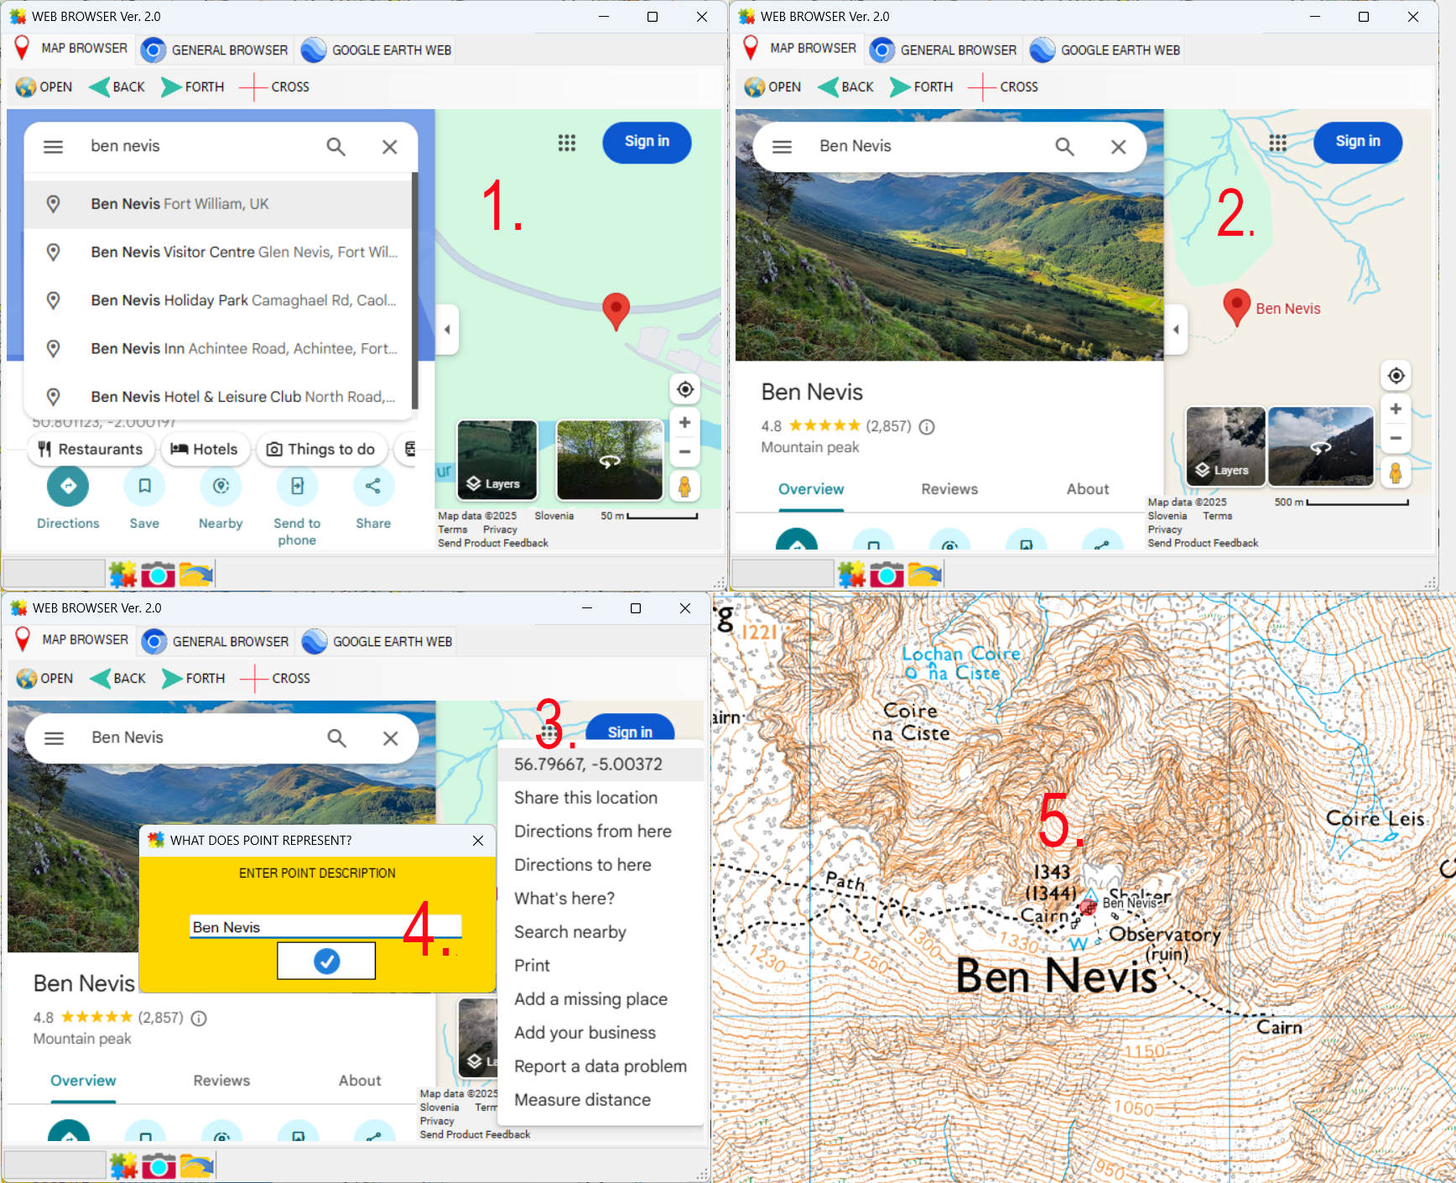Click OPEN in the top-right browser window

pos(773,86)
